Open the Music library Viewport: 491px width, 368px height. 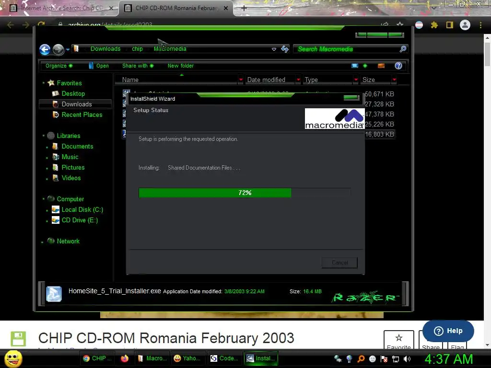point(70,157)
